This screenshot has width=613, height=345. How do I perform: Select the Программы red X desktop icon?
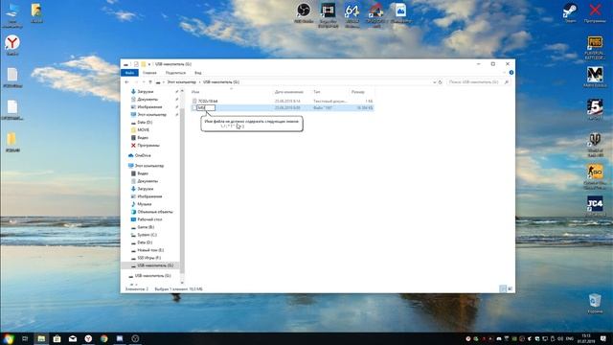click(595, 12)
